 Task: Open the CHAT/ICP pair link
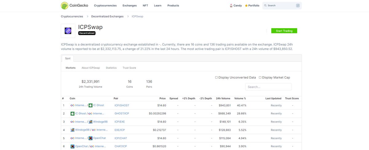click(121, 146)
